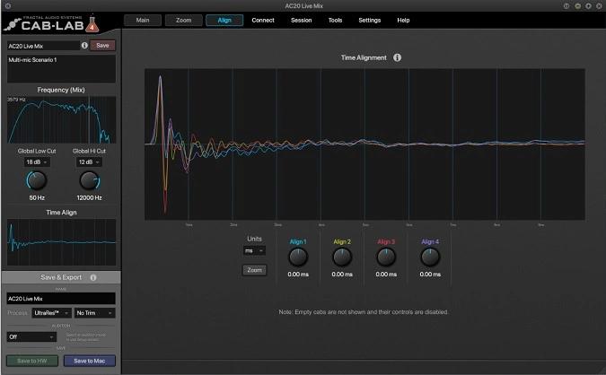Open the UltraRes process dropdown
Image resolution: width=606 pixels, height=375 pixels.
(51, 313)
